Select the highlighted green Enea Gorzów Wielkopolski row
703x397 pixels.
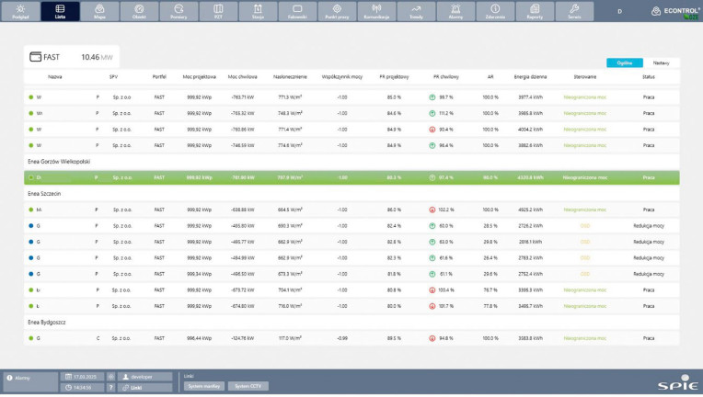click(x=350, y=177)
